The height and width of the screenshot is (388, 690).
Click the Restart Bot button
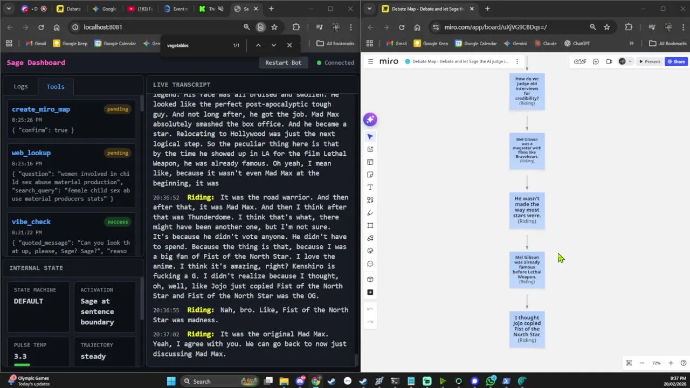[283, 63]
